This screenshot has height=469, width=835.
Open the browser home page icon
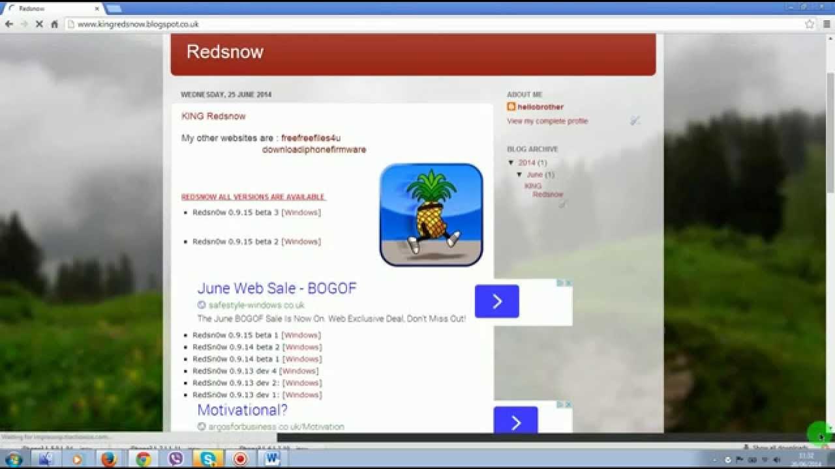[x=55, y=24]
